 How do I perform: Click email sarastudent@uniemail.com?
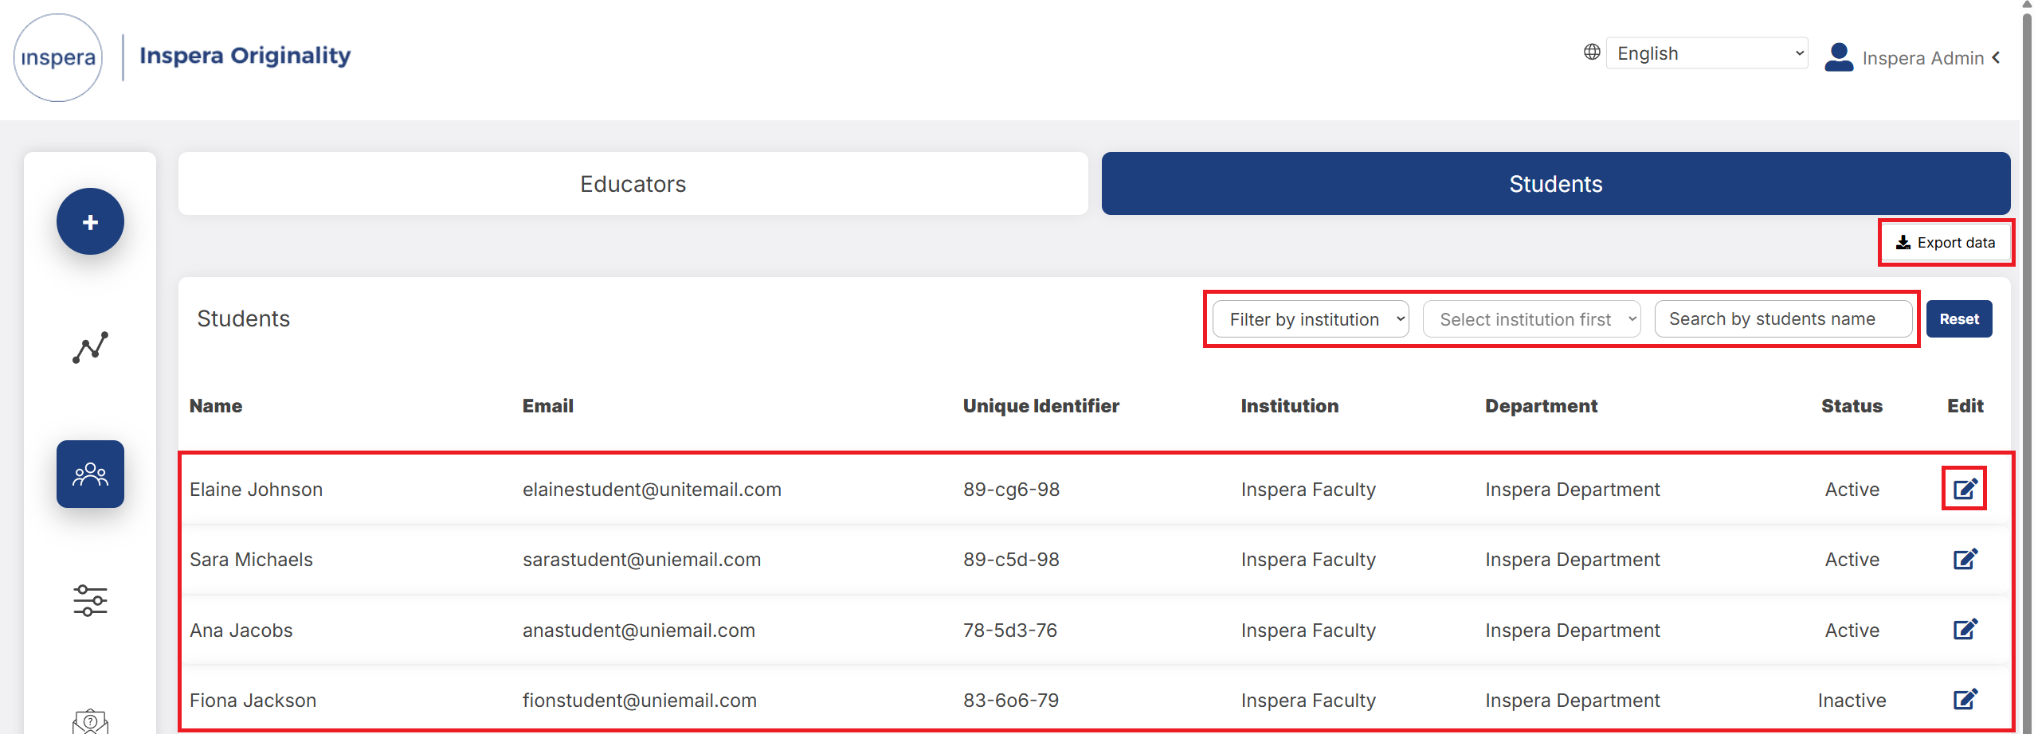pyautogui.click(x=641, y=560)
